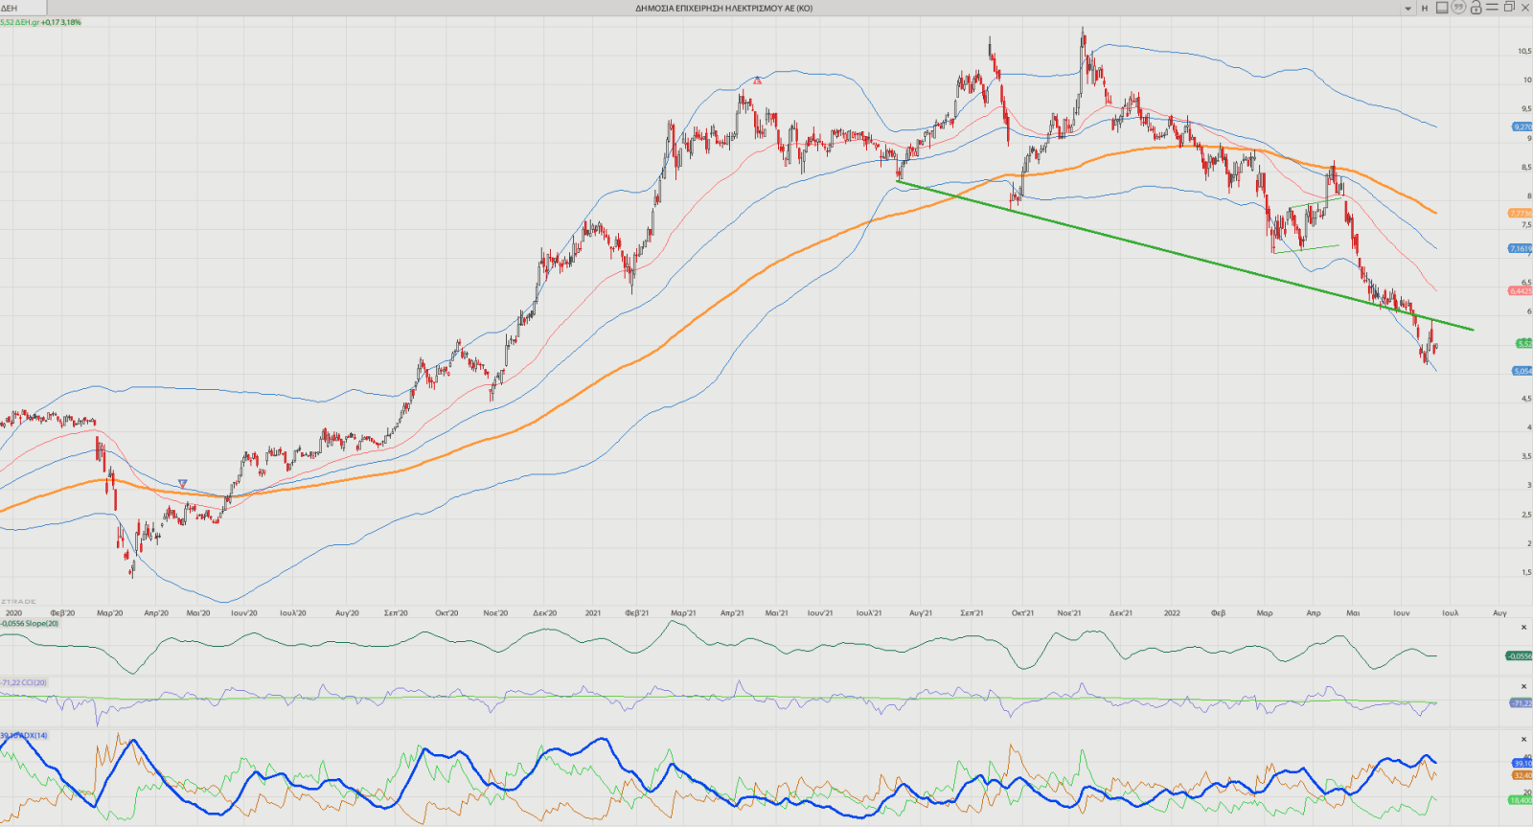Open the quotes bubble icon
Screen dimensions: 1533x827
[1459, 8]
